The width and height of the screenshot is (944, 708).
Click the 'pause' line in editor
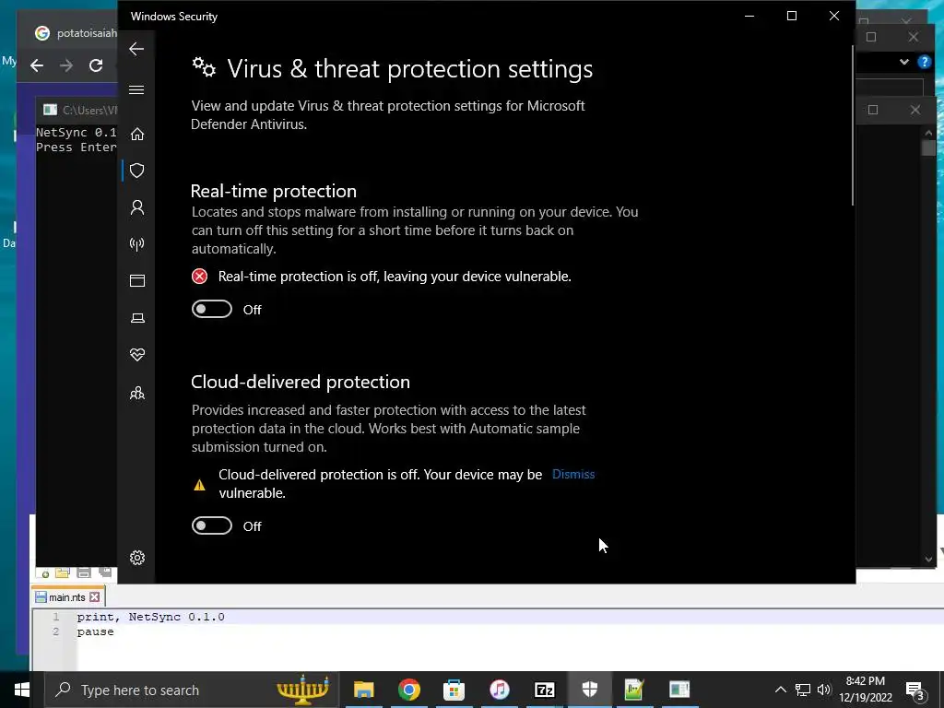coord(95,631)
